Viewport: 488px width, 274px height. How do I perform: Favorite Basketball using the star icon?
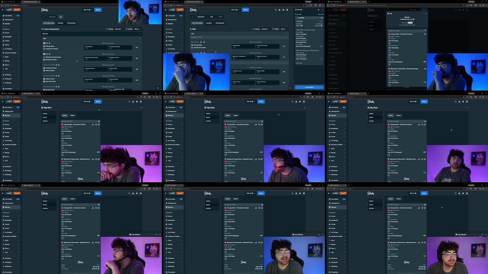point(61,17)
